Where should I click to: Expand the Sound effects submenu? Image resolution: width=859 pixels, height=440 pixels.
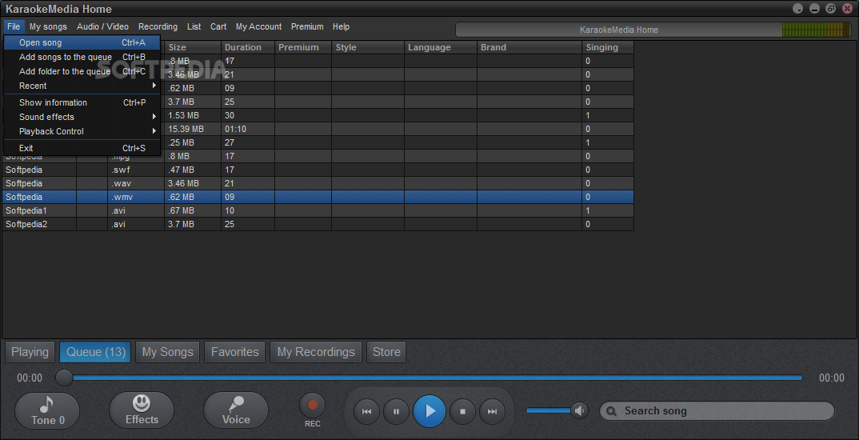(82, 117)
